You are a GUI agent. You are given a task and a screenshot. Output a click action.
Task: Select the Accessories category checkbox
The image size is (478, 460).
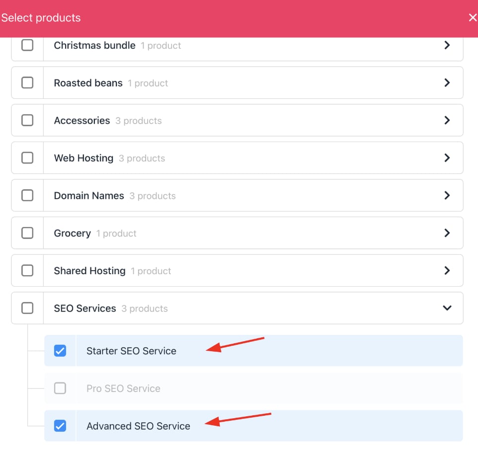tap(27, 120)
